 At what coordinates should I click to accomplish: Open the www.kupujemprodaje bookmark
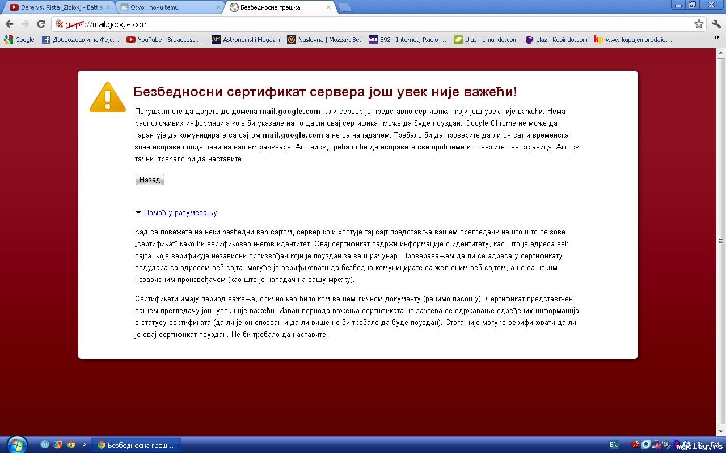click(x=634, y=40)
